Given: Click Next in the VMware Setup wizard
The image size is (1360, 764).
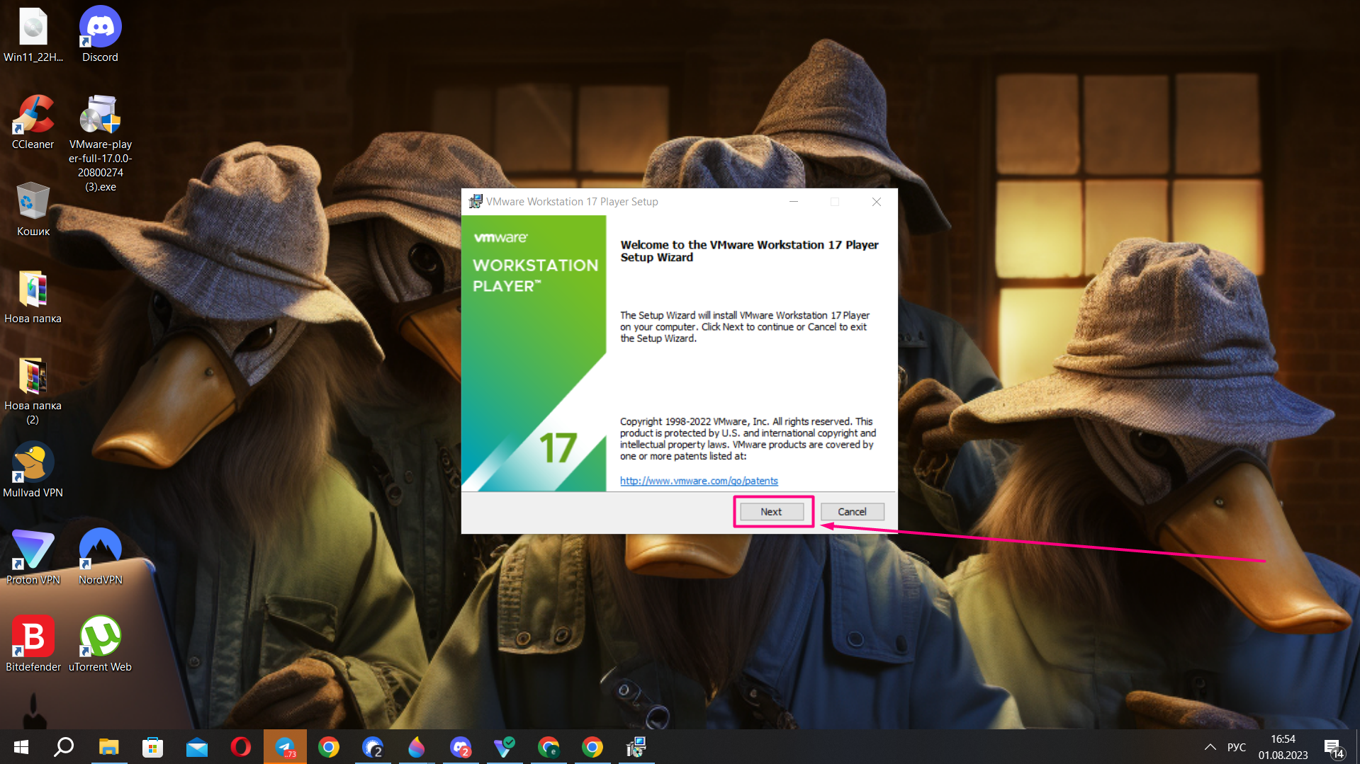Looking at the screenshot, I should [x=772, y=512].
